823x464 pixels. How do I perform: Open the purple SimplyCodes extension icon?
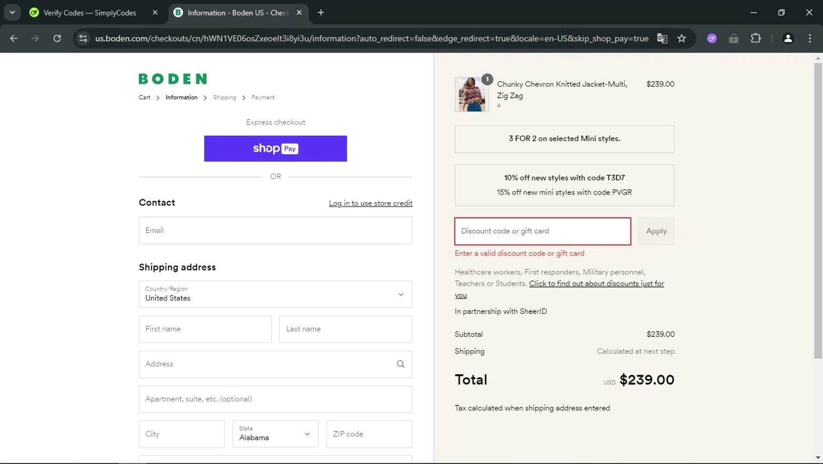tap(712, 38)
